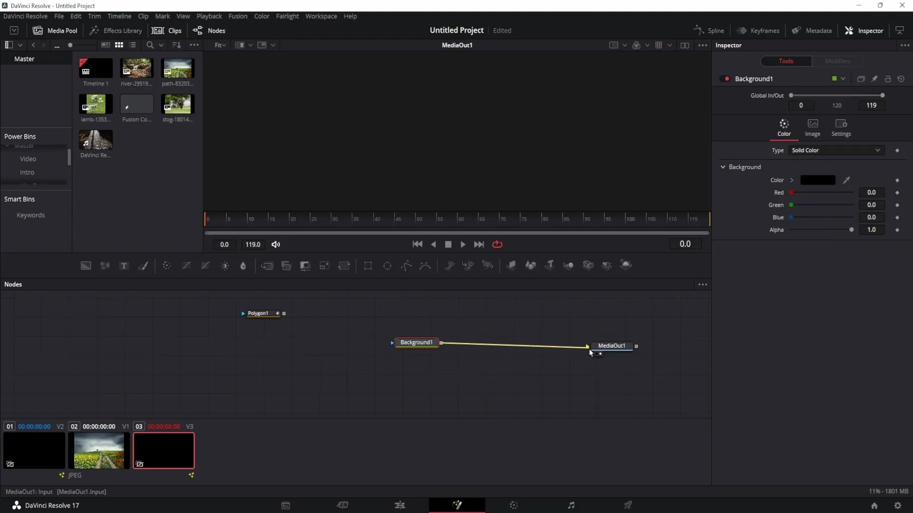Select the Polygon mask tool
Screen dimensions: 913x513
point(407,266)
